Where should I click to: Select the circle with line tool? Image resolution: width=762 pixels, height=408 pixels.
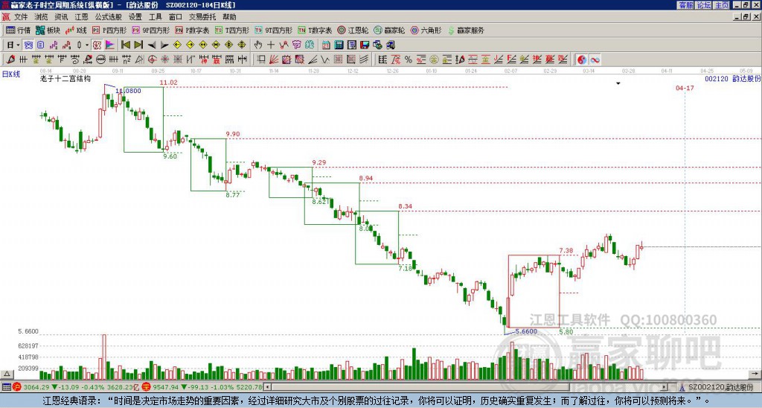click(x=100, y=60)
